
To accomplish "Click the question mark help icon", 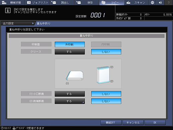I will (169, 2).
